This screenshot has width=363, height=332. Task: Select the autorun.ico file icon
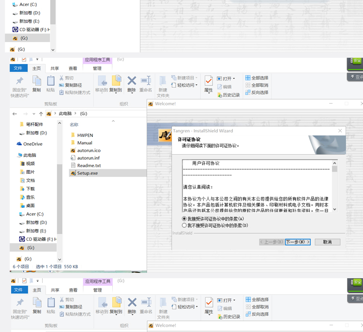pyautogui.click(x=73, y=151)
